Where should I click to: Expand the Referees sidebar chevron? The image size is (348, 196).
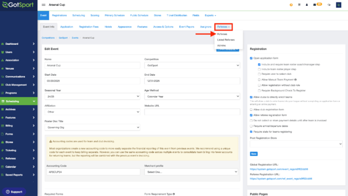click(x=34, y=159)
